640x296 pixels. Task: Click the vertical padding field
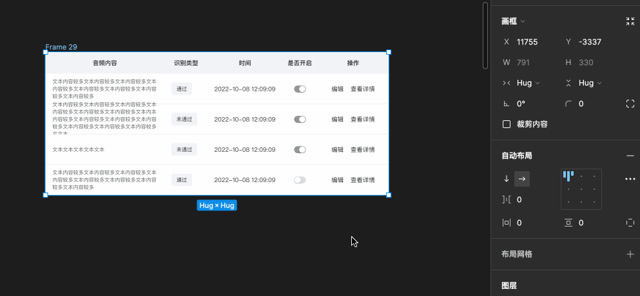(x=581, y=223)
